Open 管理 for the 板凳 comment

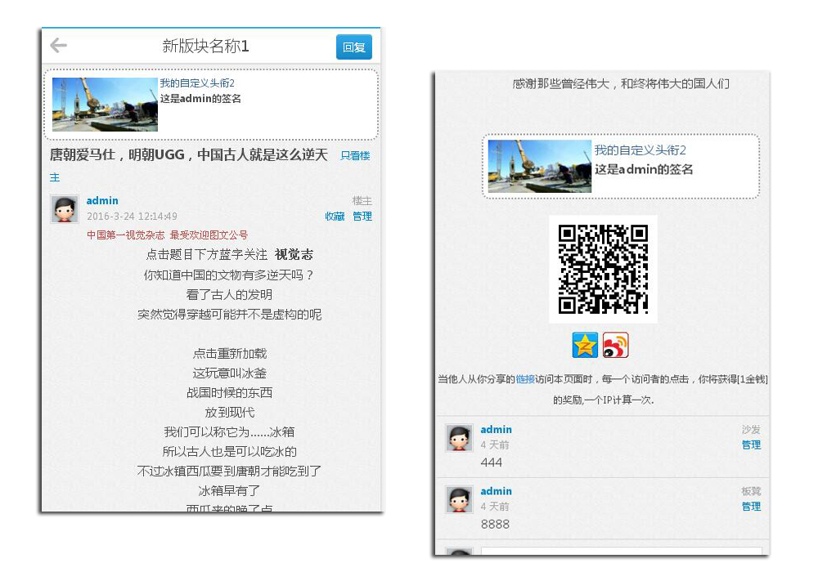[751, 507]
